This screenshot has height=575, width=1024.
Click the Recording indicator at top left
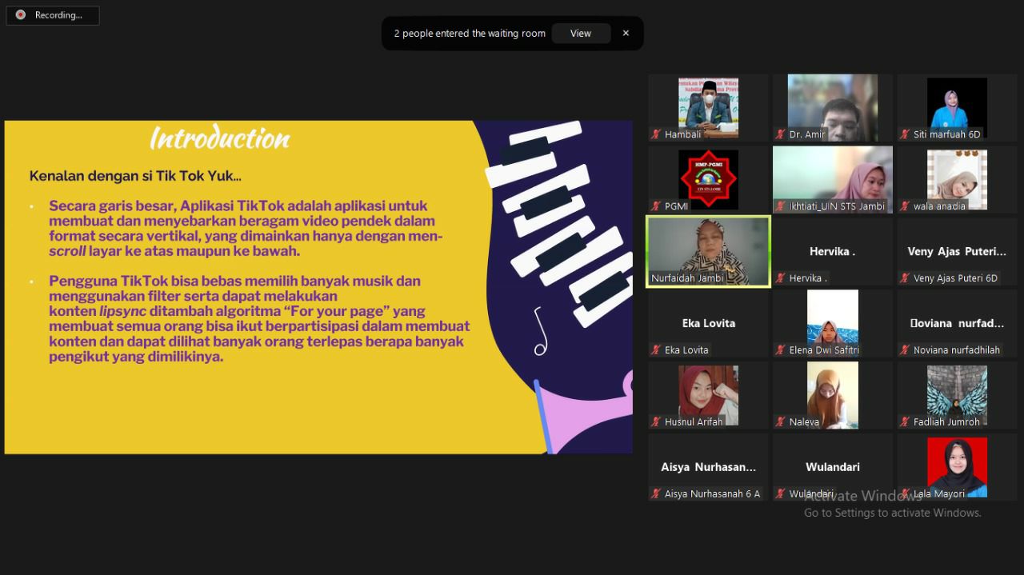(x=53, y=15)
